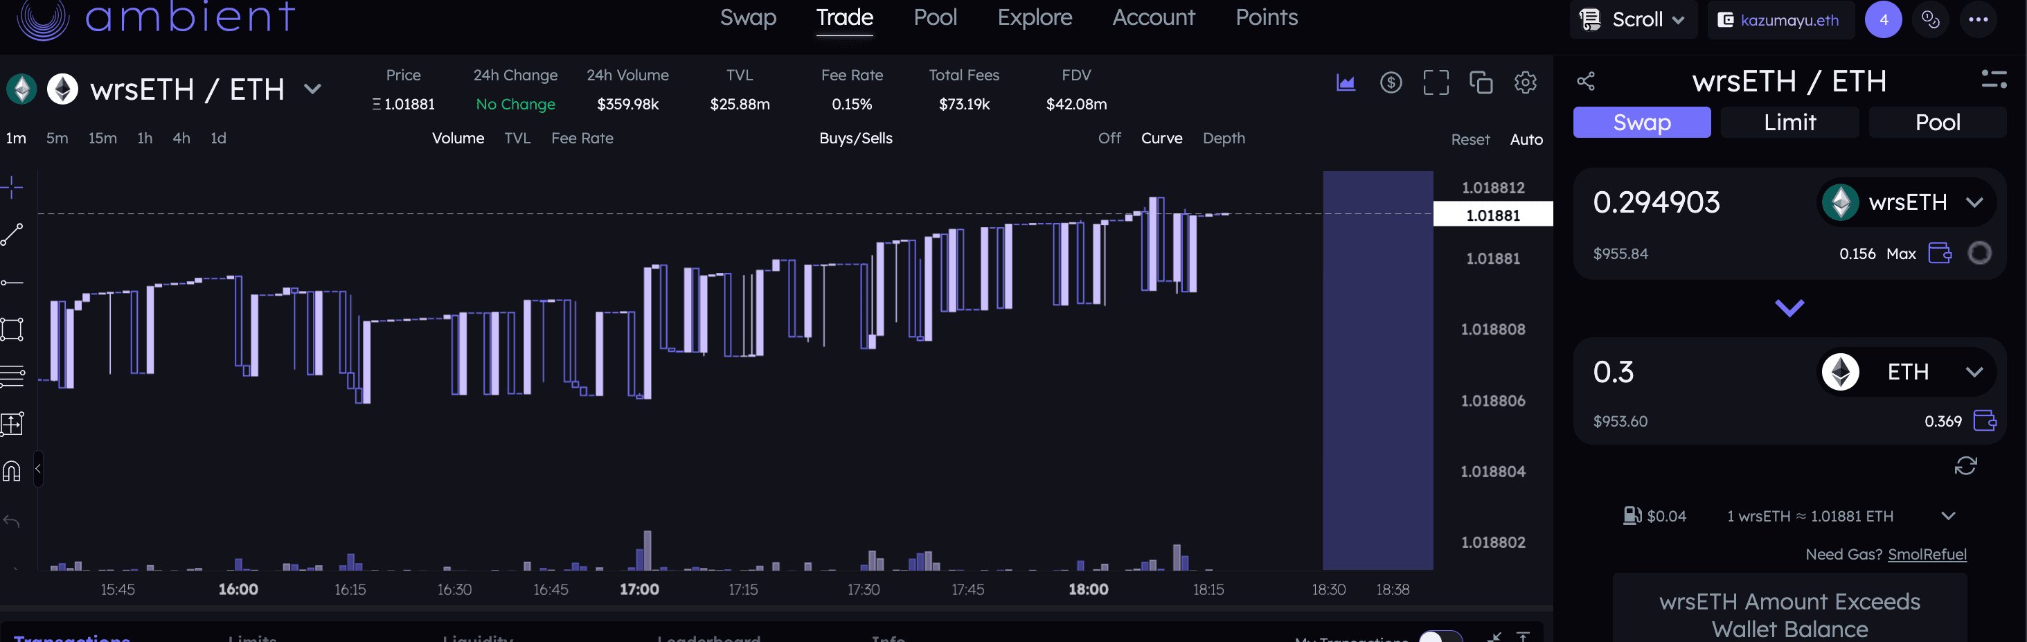
Task: Click the undo arrow in chart toolbar
Action: tap(12, 520)
